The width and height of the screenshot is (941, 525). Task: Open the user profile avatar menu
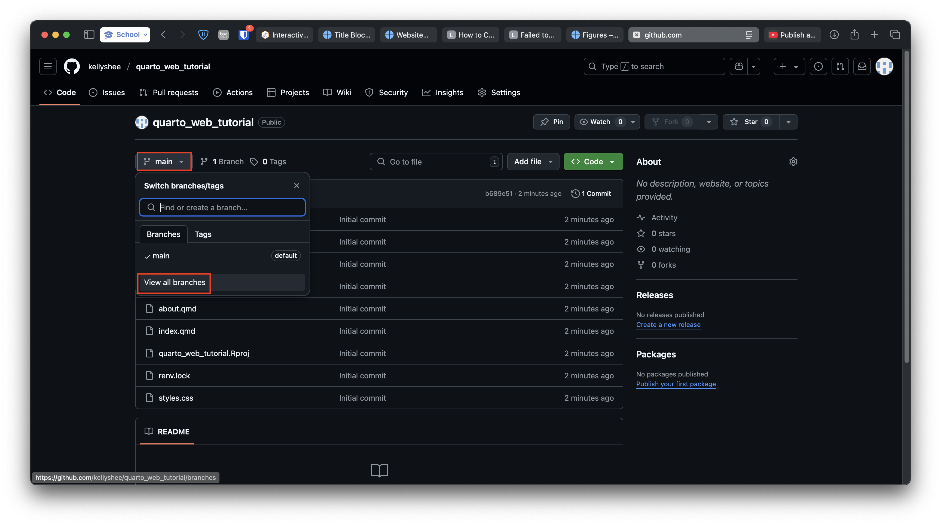(884, 66)
